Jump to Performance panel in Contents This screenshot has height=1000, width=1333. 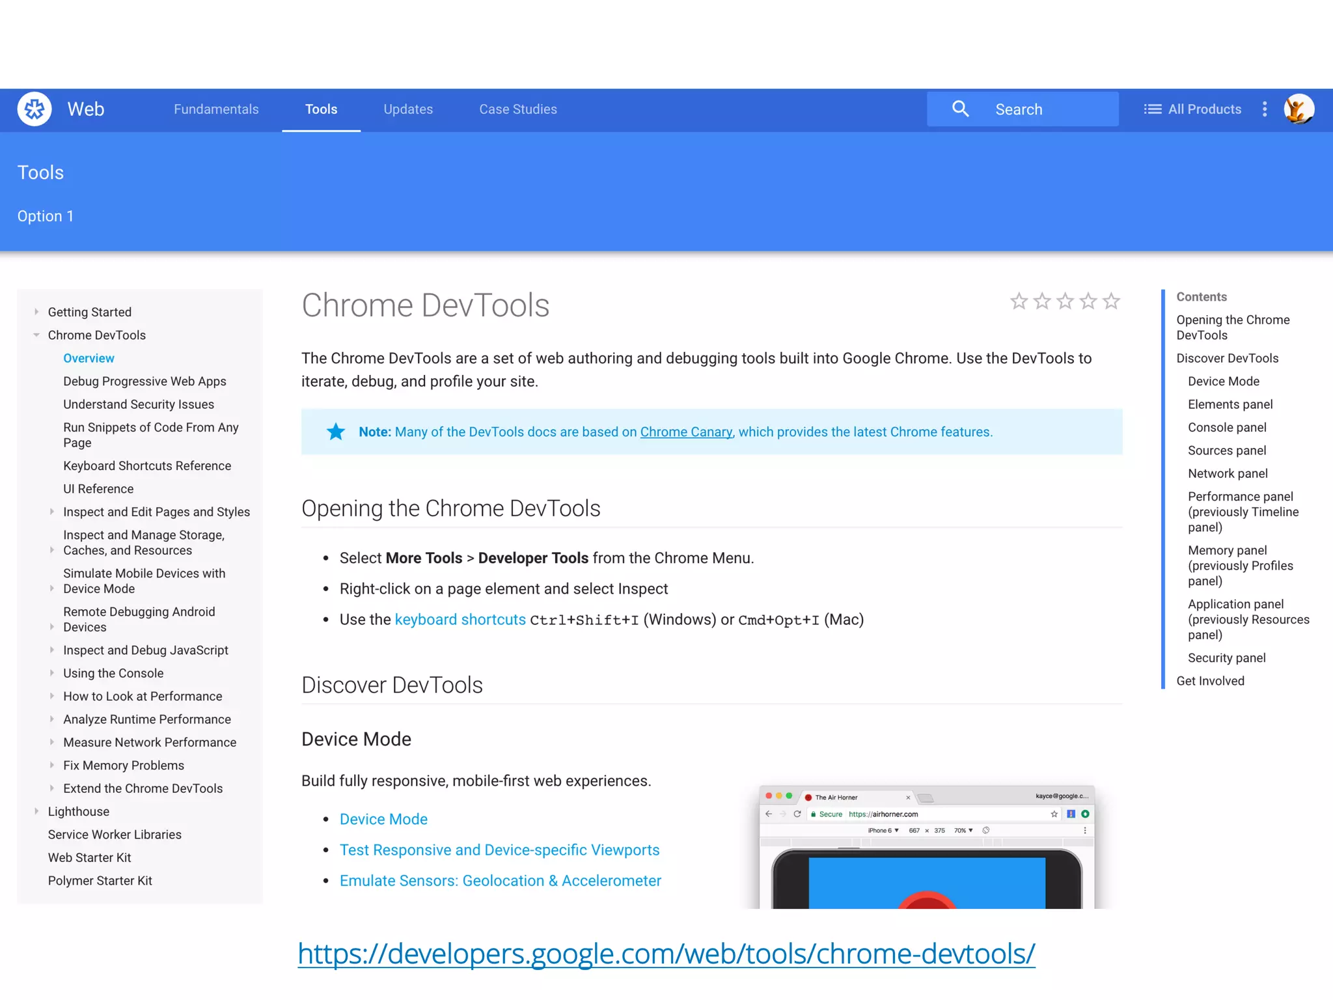coord(1243,512)
